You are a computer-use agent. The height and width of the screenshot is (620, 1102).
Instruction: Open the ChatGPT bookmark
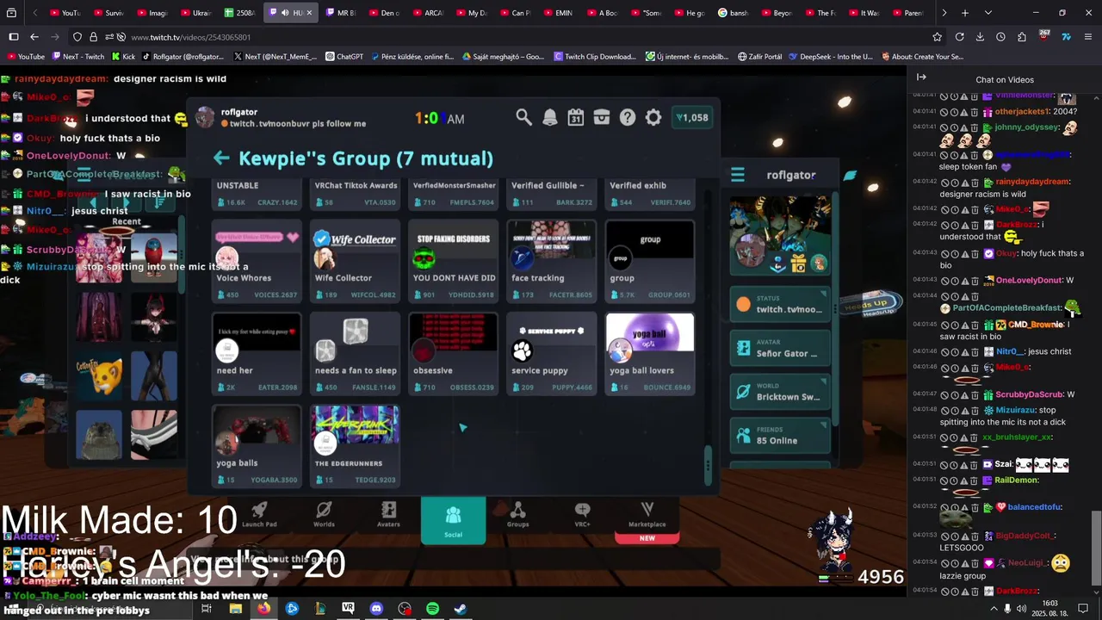pos(344,57)
